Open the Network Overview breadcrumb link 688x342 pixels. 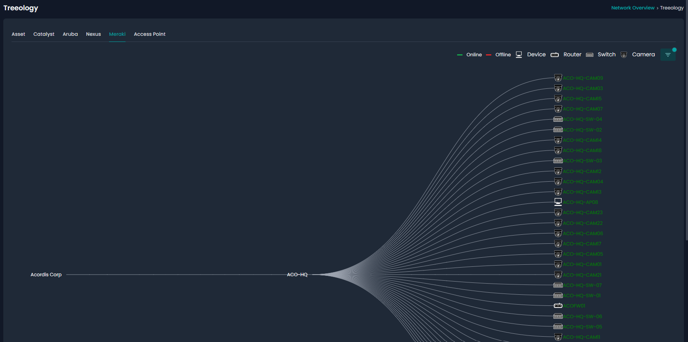pos(633,8)
